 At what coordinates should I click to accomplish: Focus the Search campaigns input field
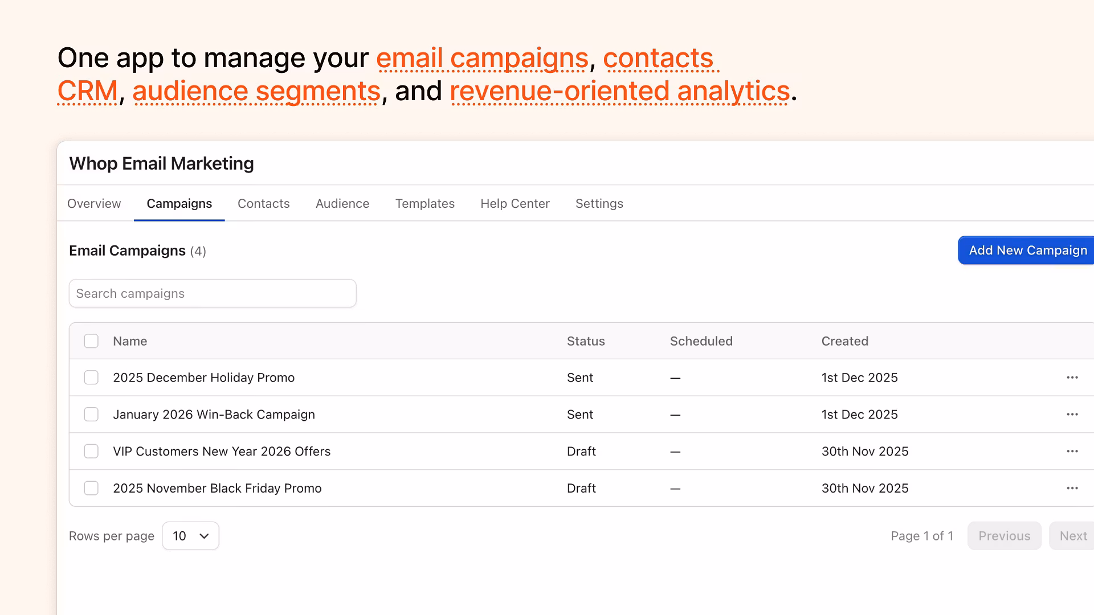click(x=212, y=293)
